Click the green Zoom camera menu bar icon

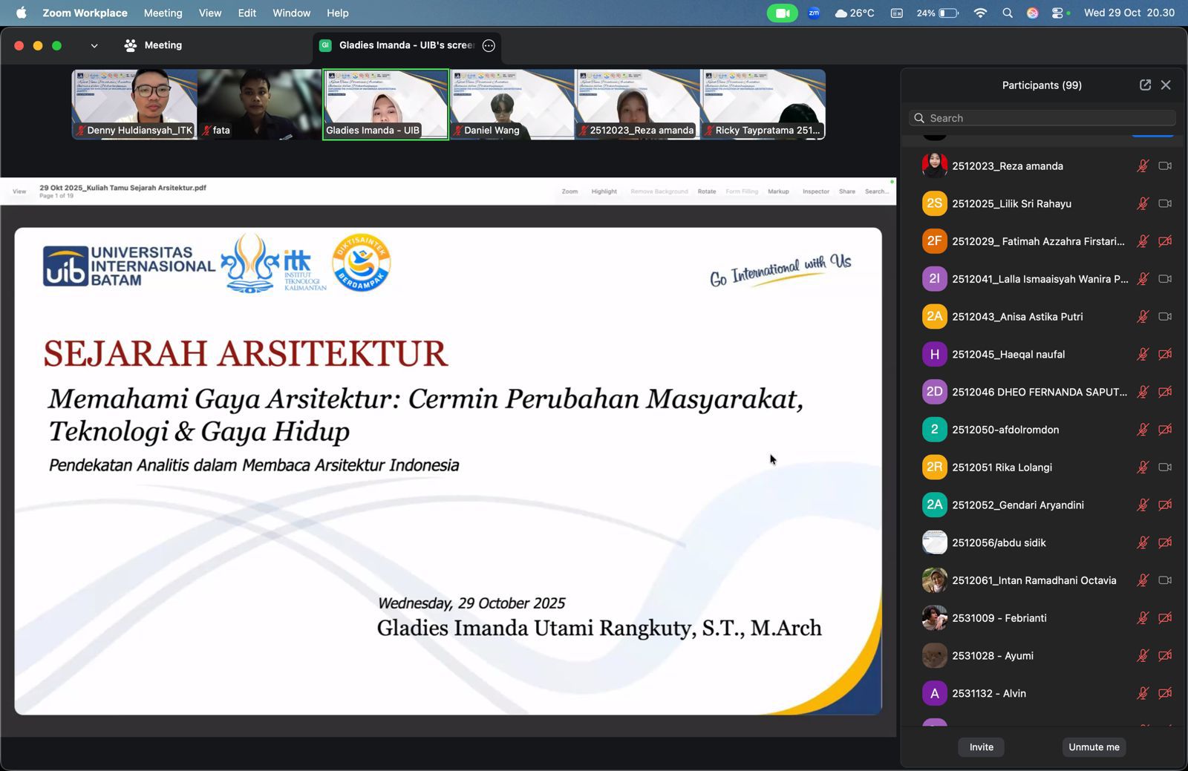782,13
